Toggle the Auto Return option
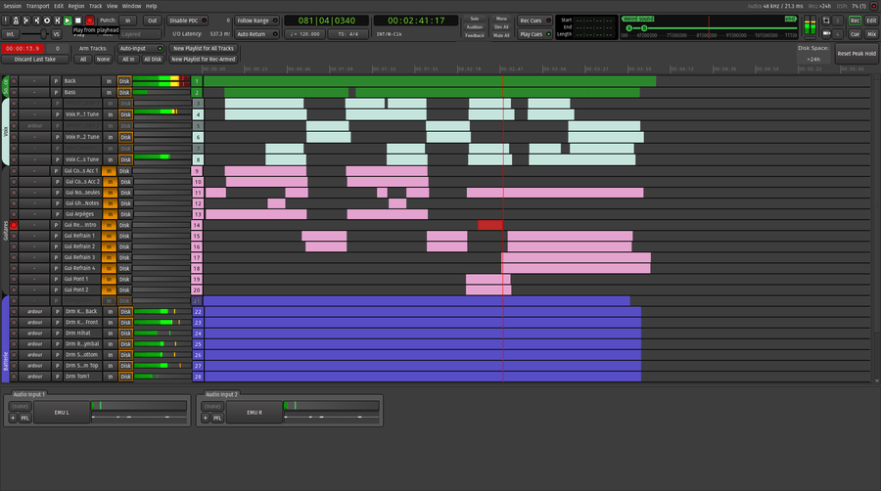Viewport: 881px width, 491px height. pyautogui.click(x=253, y=33)
